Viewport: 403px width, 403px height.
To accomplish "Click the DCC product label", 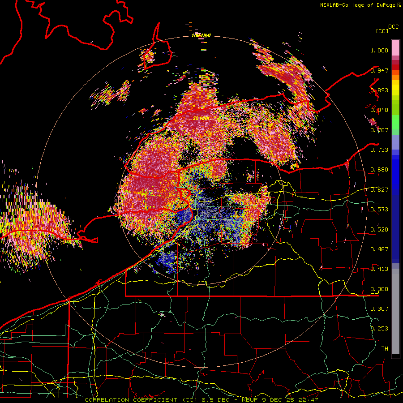I will click(x=393, y=27).
